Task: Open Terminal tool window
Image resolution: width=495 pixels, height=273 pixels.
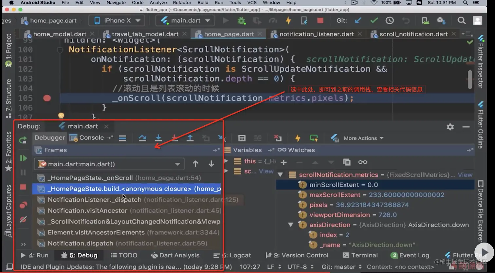Action: point(360,255)
